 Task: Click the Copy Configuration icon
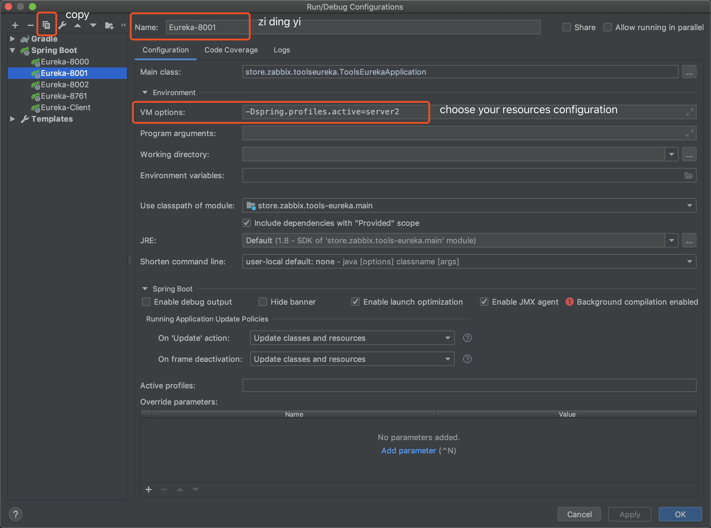coord(46,25)
